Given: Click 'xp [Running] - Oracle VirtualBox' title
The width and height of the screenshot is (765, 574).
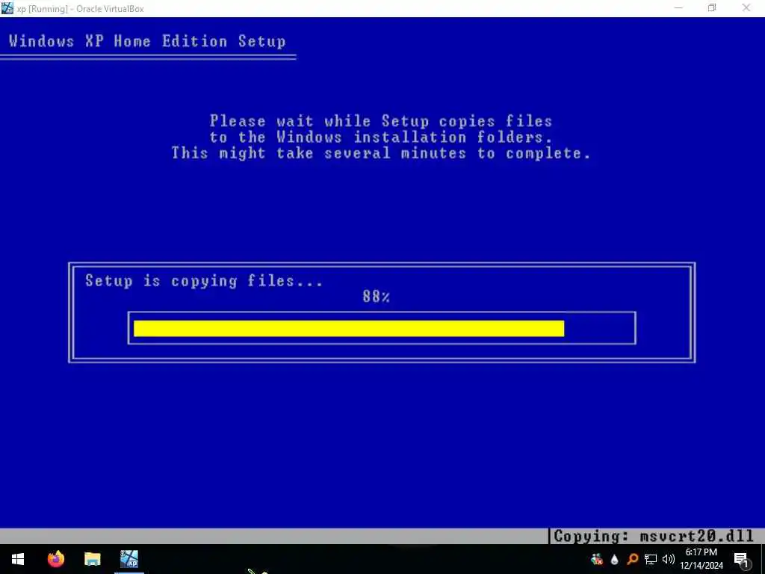Looking at the screenshot, I should click(81, 8).
